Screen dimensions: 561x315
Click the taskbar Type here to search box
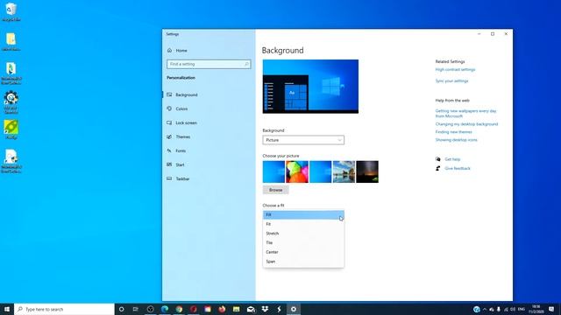64,309
